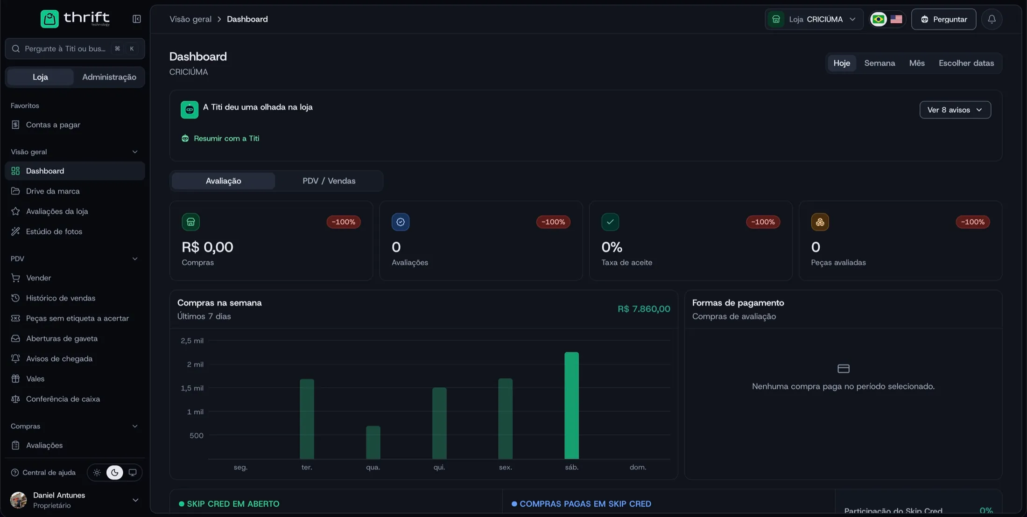The width and height of the screenshot is (1027, 517).
Task: Open Aberturas de gaveta in the sidebar
Action: tap(75, 339)
